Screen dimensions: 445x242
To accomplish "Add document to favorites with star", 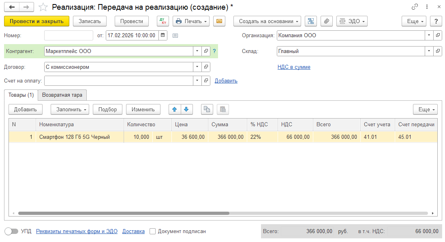I will (x=43, y=7).
